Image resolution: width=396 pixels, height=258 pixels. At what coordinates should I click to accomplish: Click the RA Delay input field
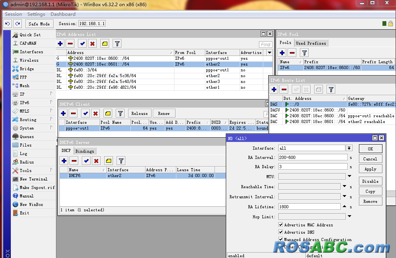tap(313, 167)
